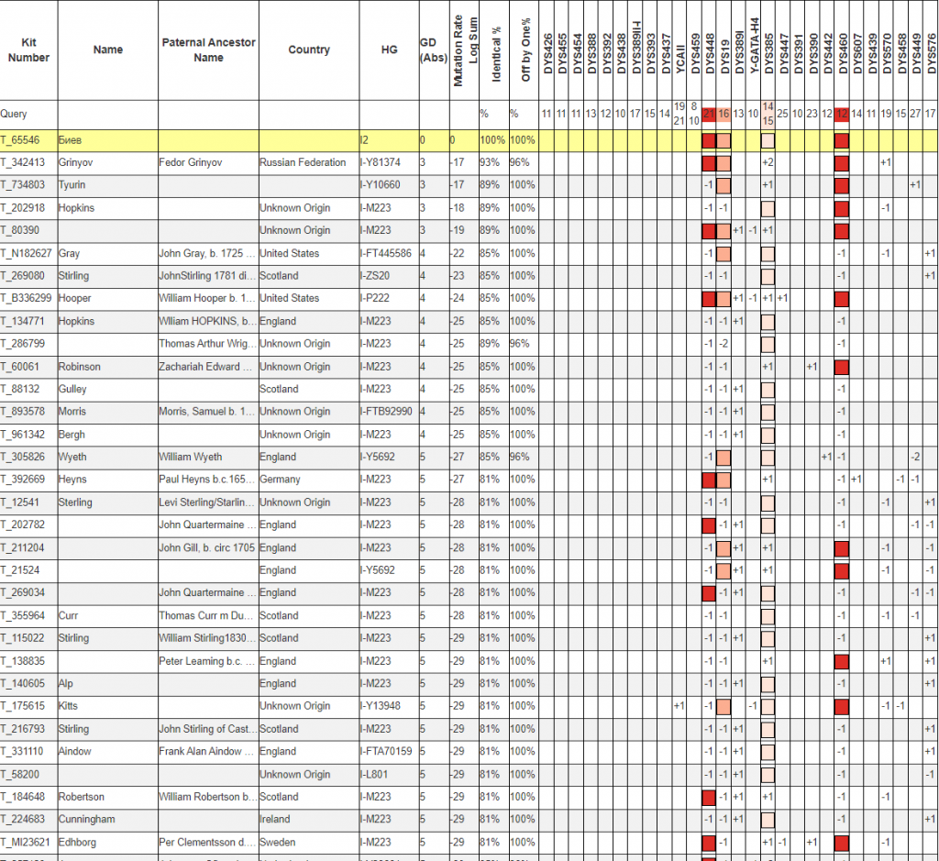Click the Country column header
This screenshot has width=939, height=861.
click(308, 50)
